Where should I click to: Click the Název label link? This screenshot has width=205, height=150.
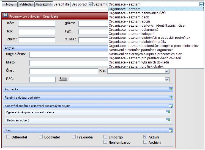tap(70, 23)
